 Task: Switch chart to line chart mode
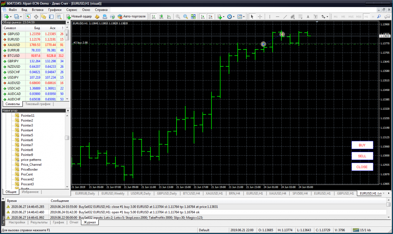coord(169,16)
